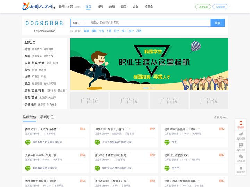Image resolution: width=250 pixels, height=187 pixels.
Task: Click the 扬州人才网 site logo
Action: [x=39, y=6]
